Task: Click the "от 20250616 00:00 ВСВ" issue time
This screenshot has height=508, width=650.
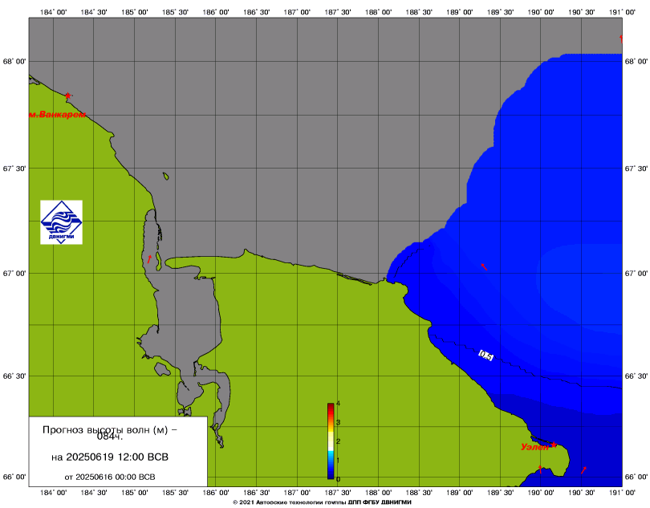Action: (x=110, y=477)
